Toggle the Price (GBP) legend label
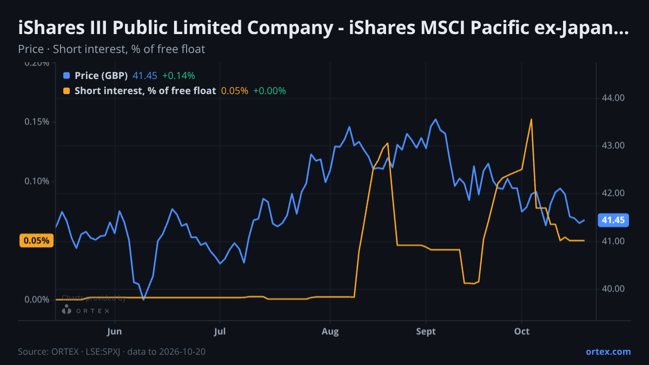This screenshot has height=365, width=649. click(x=101, y=76)
